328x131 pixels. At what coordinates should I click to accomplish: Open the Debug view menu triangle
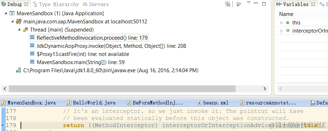click(x=248, y=2)
